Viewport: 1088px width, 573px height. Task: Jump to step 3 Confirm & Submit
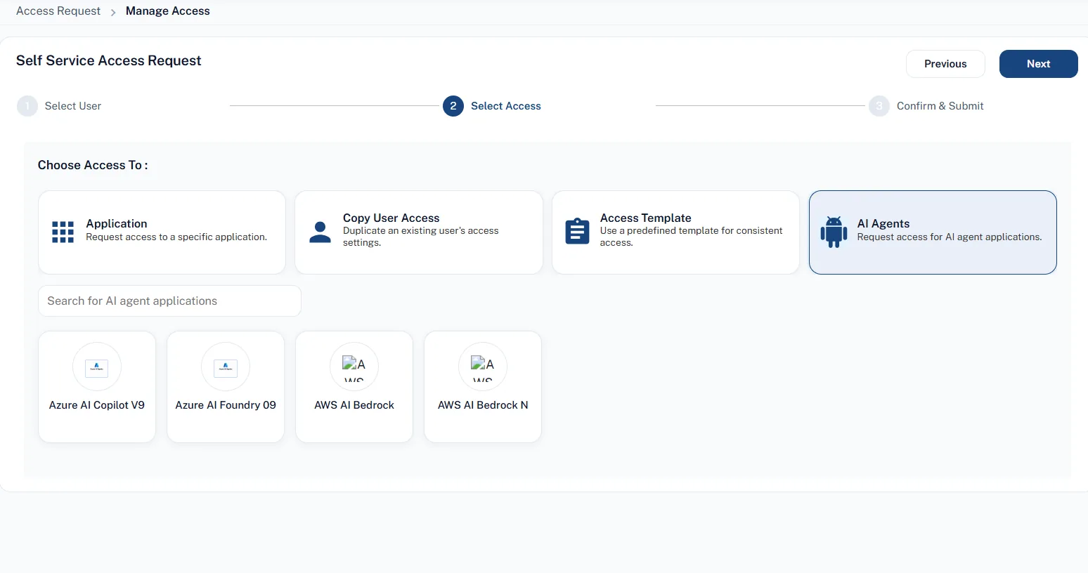(926, 106)
